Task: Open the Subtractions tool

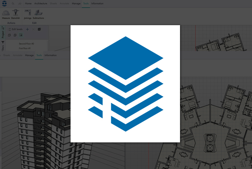Action: 38,14
